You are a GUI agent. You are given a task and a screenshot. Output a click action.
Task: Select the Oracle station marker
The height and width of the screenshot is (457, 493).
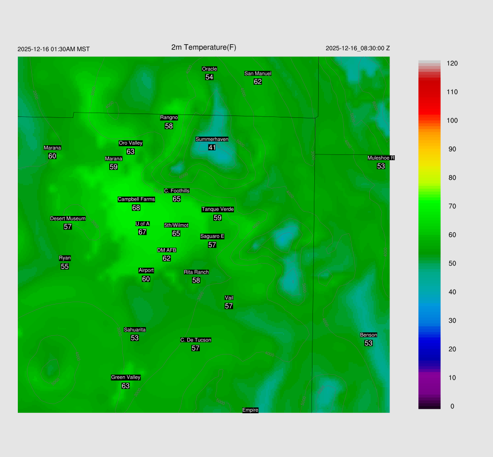tap(209, 69)
